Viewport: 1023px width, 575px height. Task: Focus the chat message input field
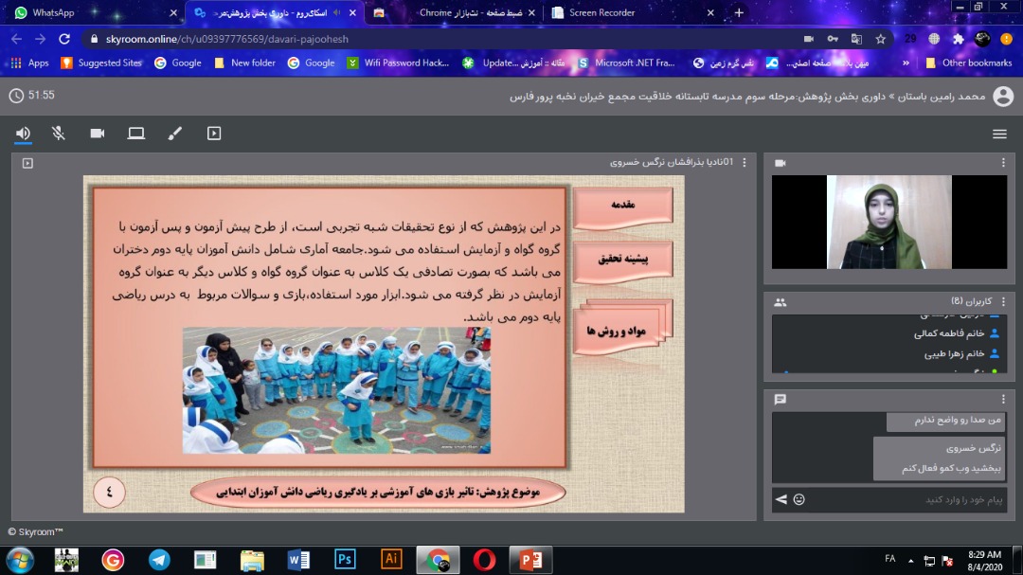point(906,499)
